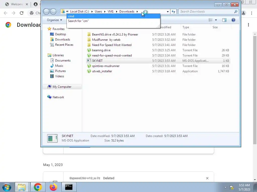
Task: Expand the view options dropdown arrow
Action: pyautogui.click(x=216, y=20)
